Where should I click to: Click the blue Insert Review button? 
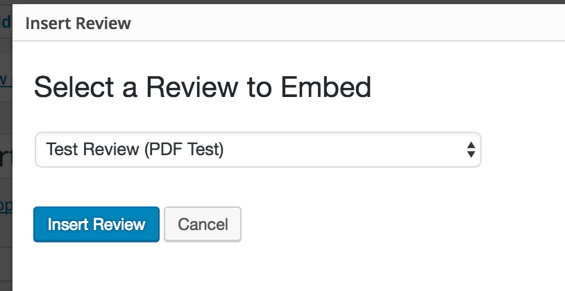coord(96,224)
